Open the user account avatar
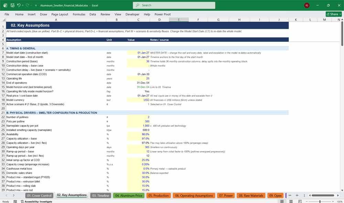 point(307,5)
